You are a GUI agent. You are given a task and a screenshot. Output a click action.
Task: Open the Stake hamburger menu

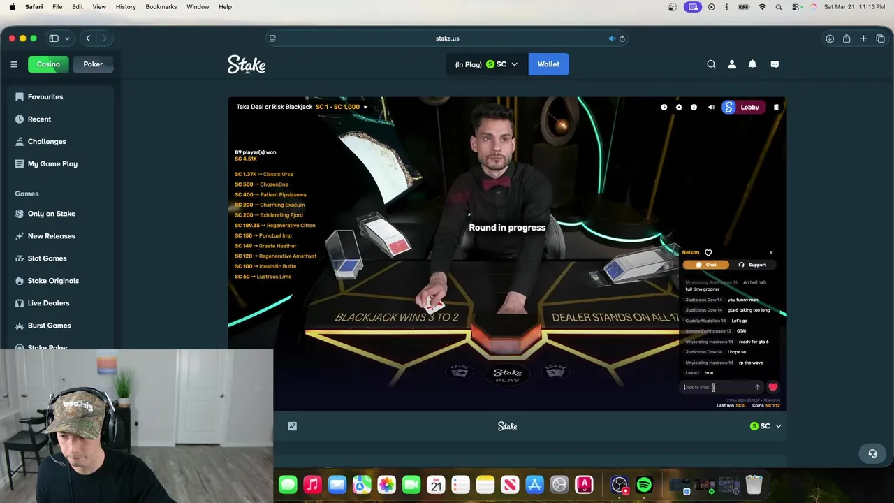pos(13,64)
